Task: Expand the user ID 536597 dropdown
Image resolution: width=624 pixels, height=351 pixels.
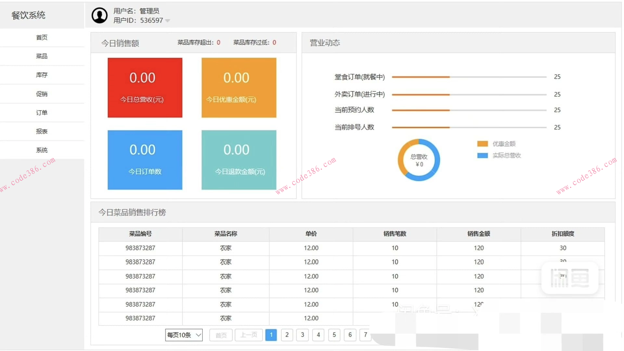Action: [x=168, y=20]
